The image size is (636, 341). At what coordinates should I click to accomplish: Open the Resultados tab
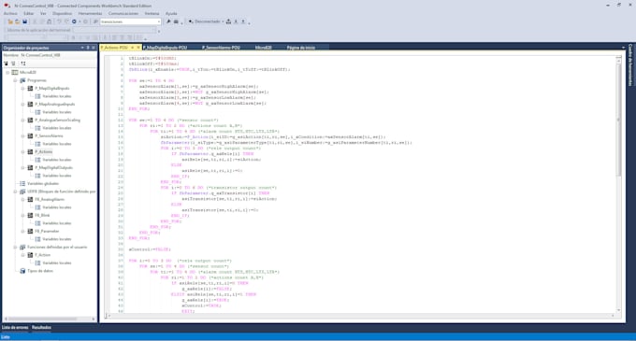(x=41, y=327)
